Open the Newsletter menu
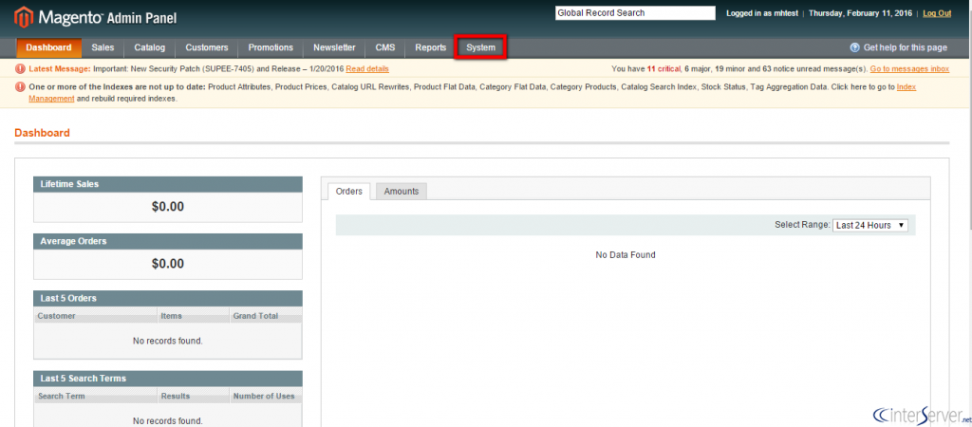This screenshot has height=427, width=972. coord(334,47)
